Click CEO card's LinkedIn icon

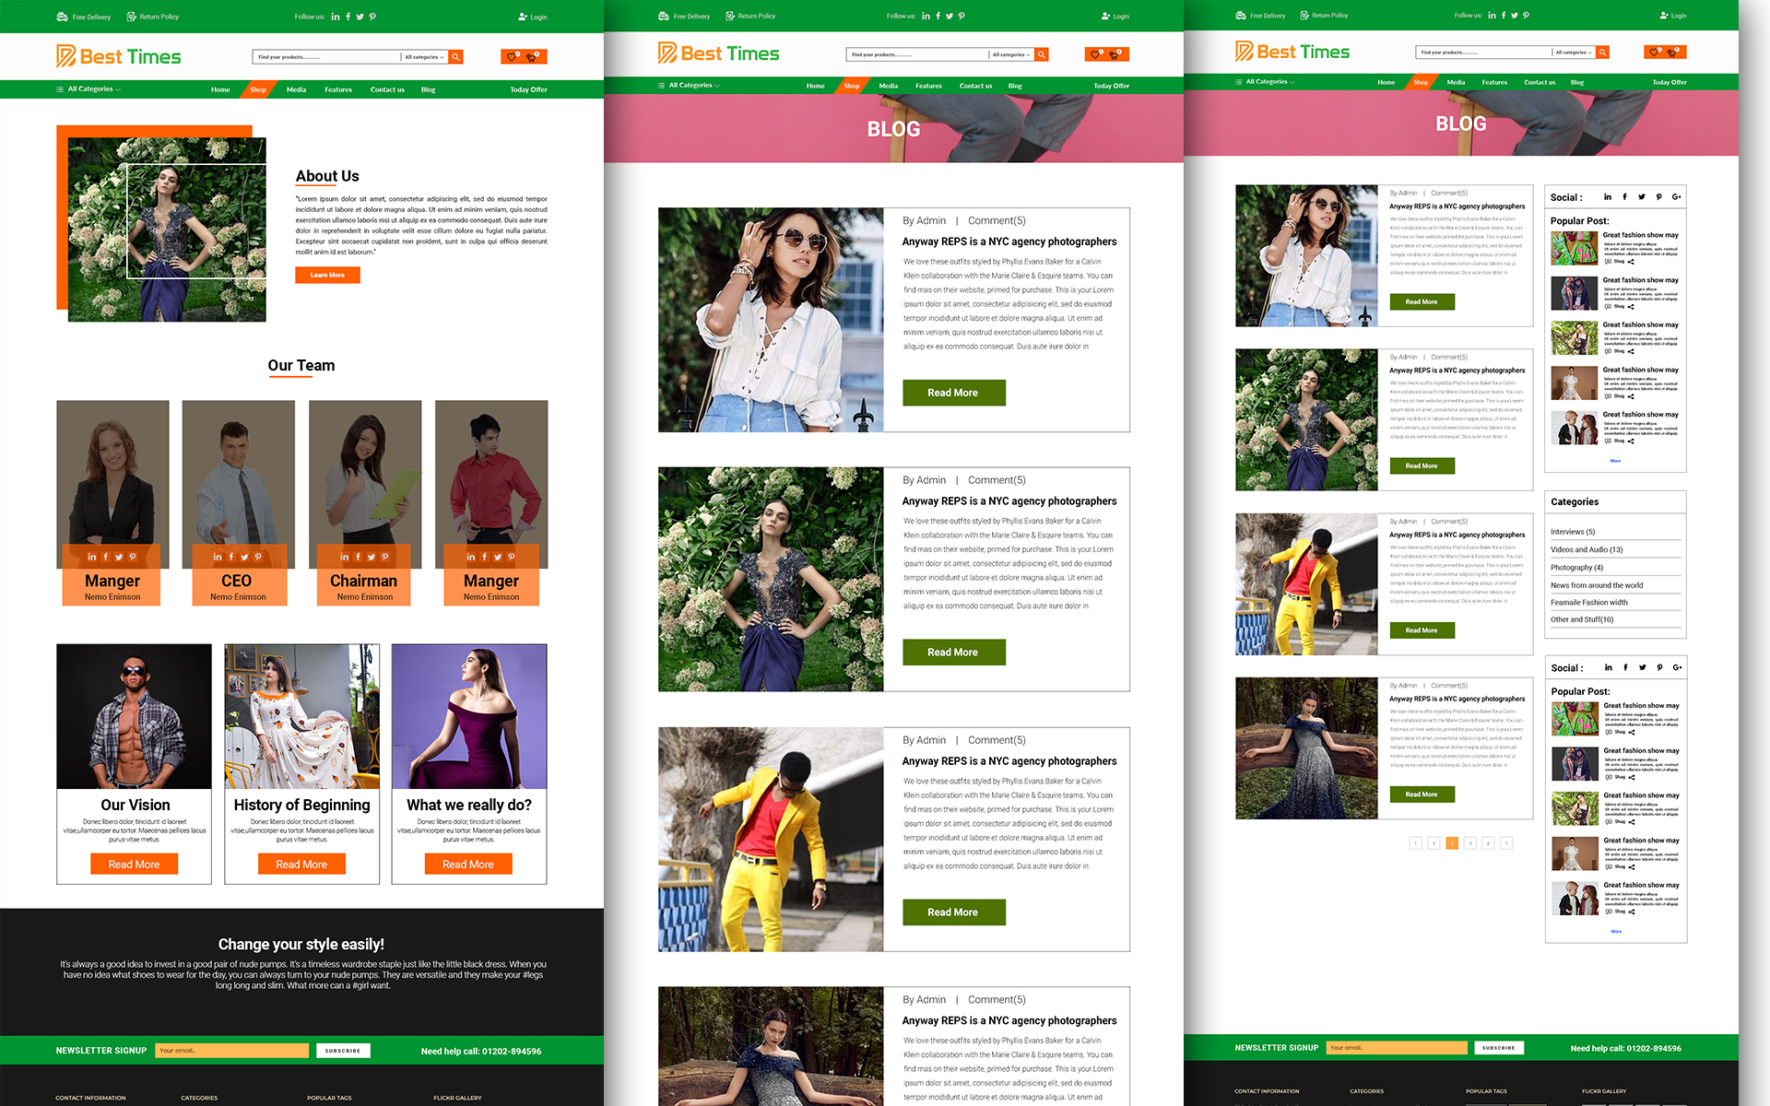coord(218,557)
